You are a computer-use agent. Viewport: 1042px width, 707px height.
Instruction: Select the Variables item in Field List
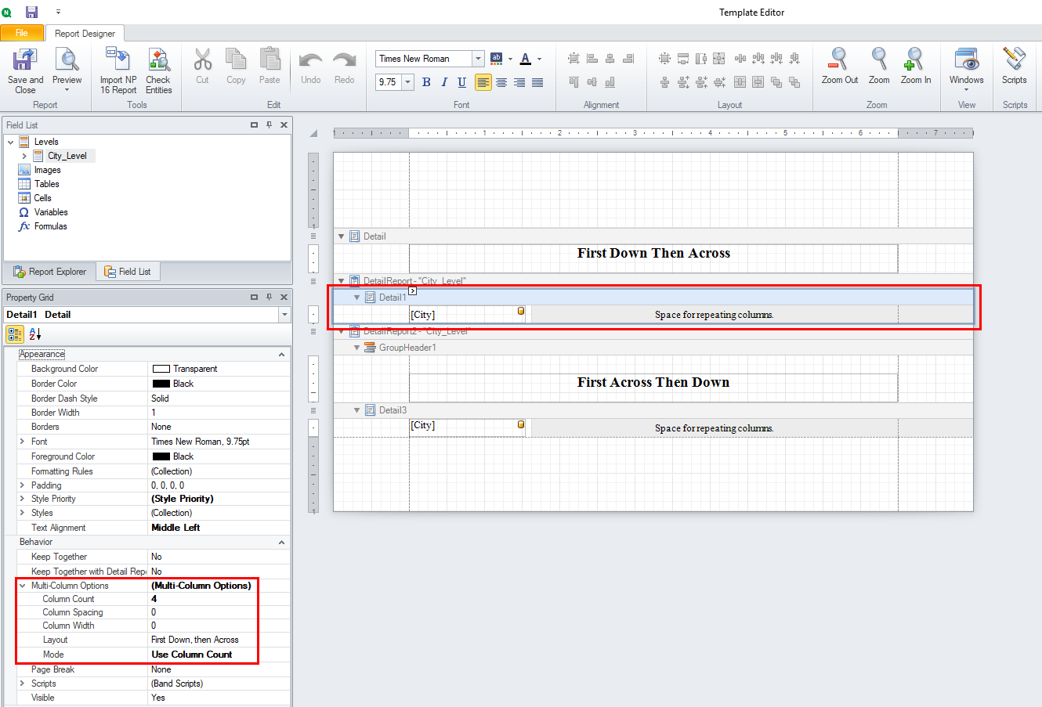pos(51,212)
